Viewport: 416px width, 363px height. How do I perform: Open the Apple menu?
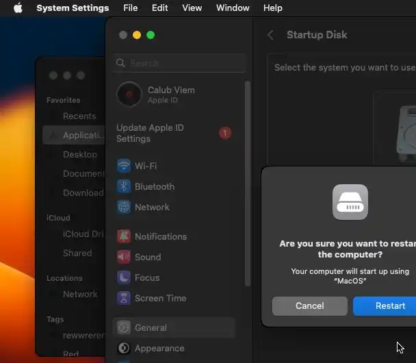[18, 8]
